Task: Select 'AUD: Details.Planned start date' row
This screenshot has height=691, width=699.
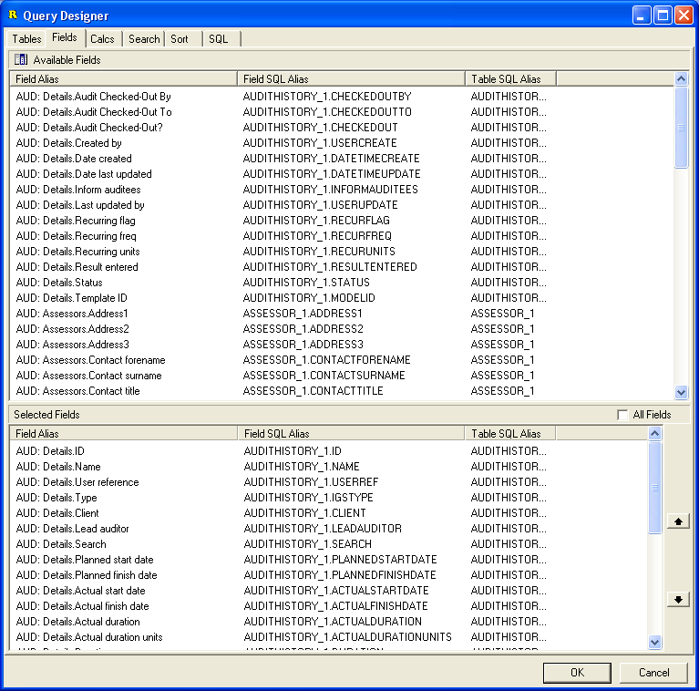Action: pos(329,560)
